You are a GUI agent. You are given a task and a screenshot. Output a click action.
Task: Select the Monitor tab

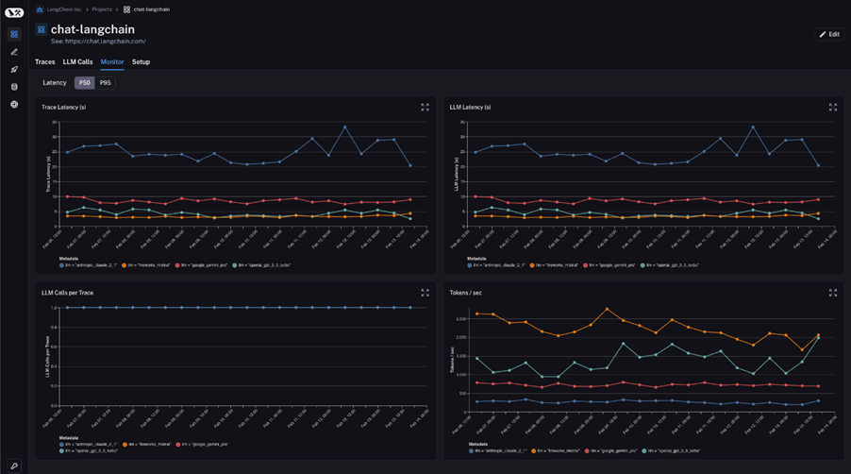pyautogui.click(x=112, y=62)
